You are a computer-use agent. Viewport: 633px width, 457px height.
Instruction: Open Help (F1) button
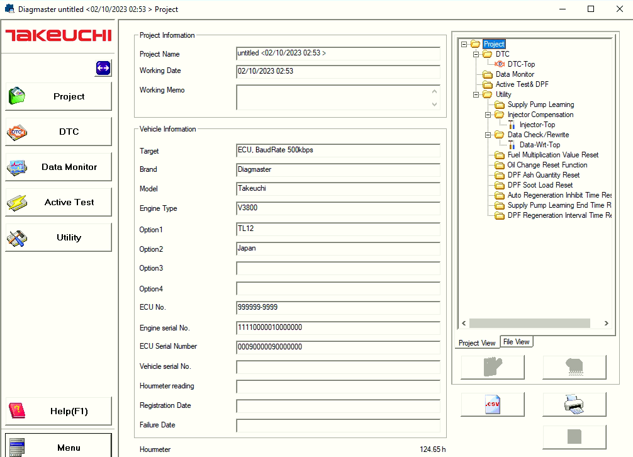click(x=59, y=411)
